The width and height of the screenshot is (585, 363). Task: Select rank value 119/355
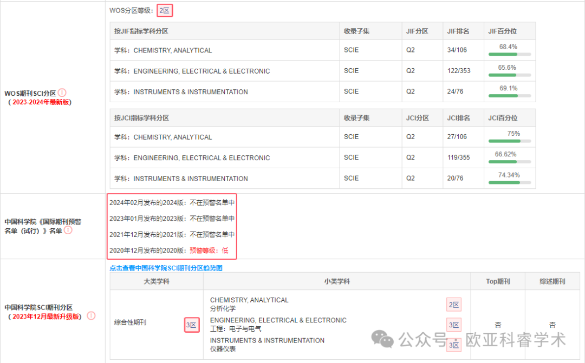pos(459,157)
